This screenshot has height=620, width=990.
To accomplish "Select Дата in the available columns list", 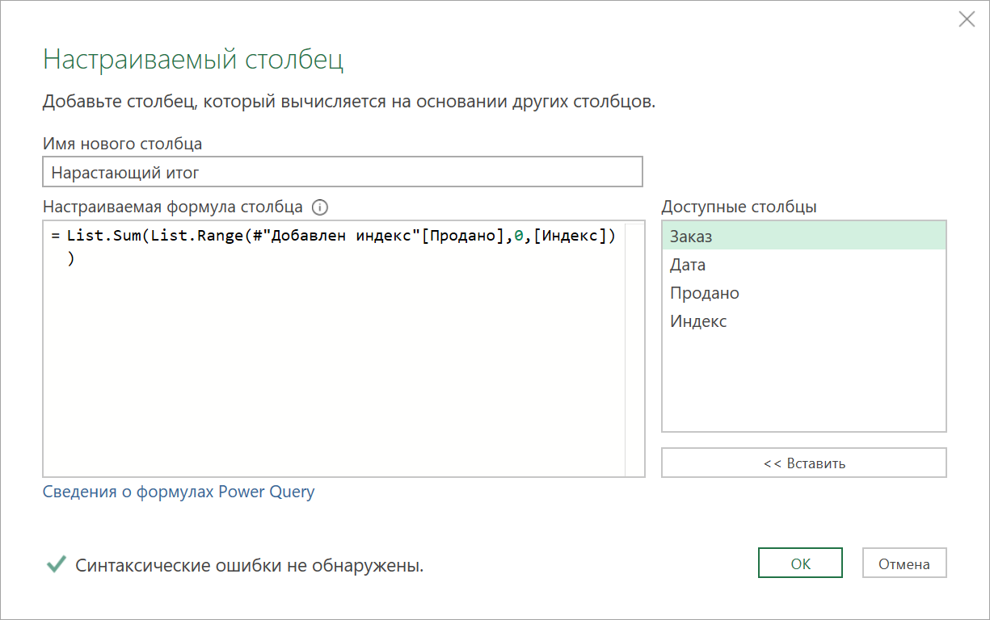I will 804,265.
